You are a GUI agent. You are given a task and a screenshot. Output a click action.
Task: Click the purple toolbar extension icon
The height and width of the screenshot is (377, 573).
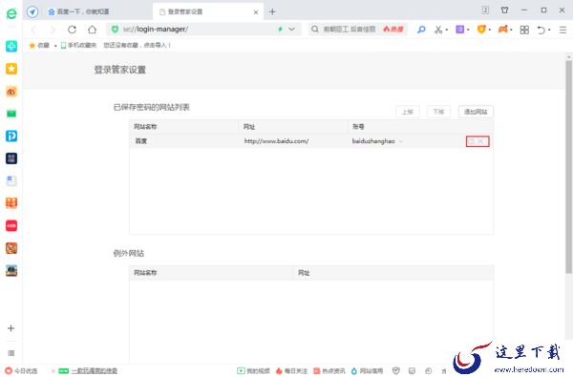[459, 30]
